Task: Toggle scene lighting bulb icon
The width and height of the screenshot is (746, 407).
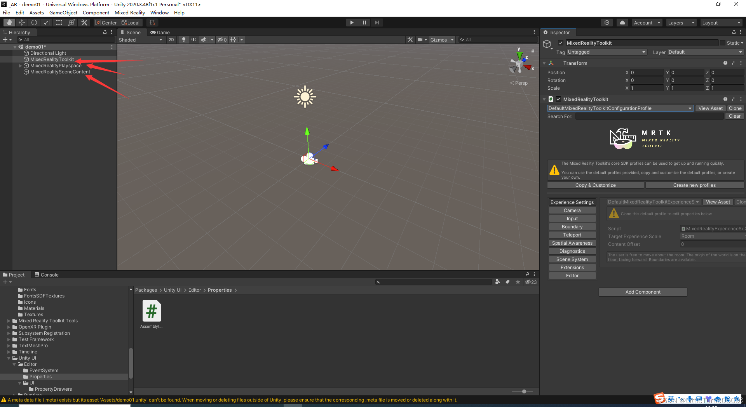Action: 184,40
